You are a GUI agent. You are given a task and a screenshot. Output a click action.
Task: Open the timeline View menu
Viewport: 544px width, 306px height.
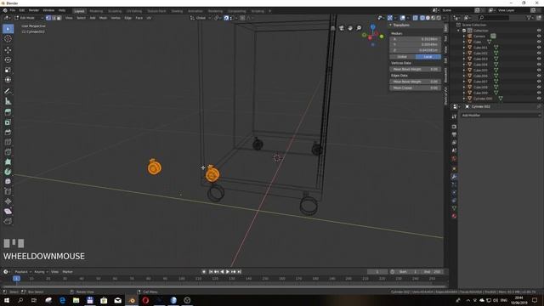point(54,272)
